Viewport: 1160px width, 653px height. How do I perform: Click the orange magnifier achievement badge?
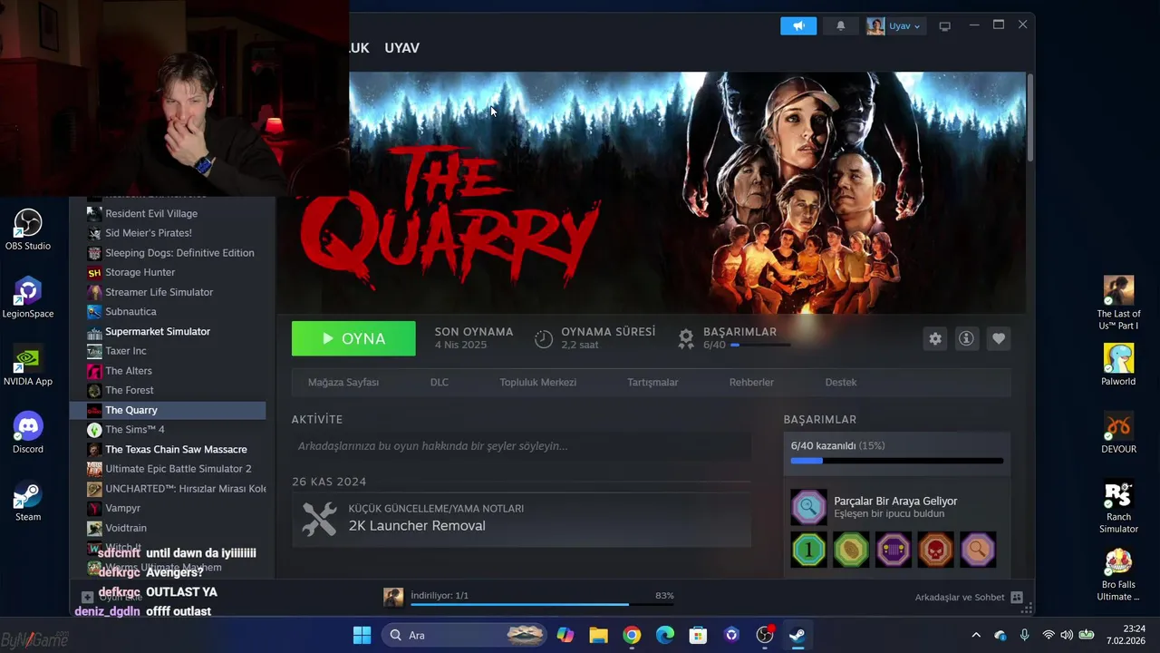978,550
